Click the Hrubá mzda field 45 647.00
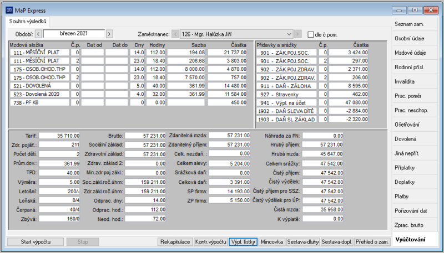 [x=323, y=154]
